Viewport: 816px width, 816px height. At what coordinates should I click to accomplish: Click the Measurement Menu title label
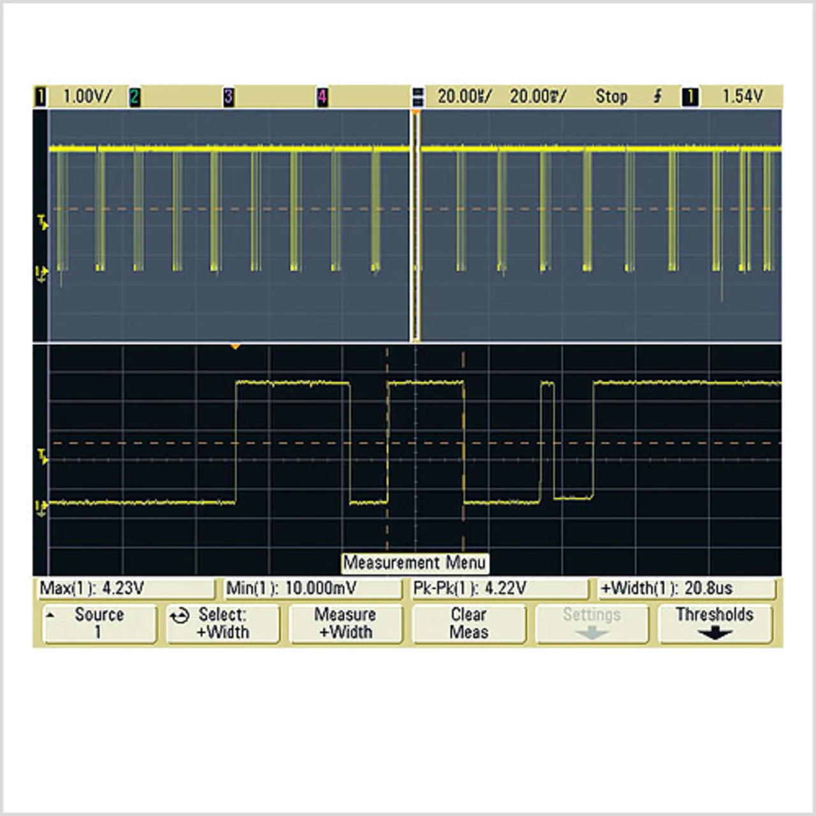tap(415, 562)
